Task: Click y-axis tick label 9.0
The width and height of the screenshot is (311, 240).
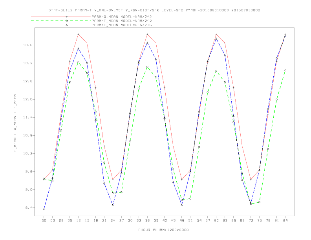Action: tap(29, 190)
